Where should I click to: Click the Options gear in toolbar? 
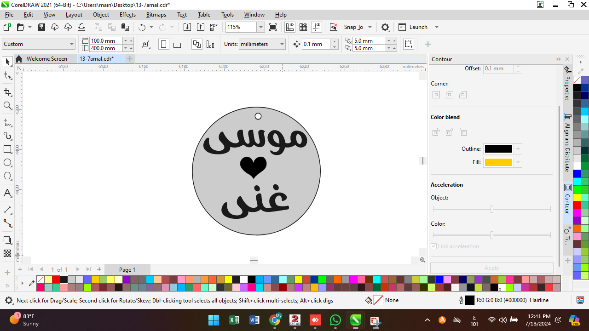[x=385, y=27]
